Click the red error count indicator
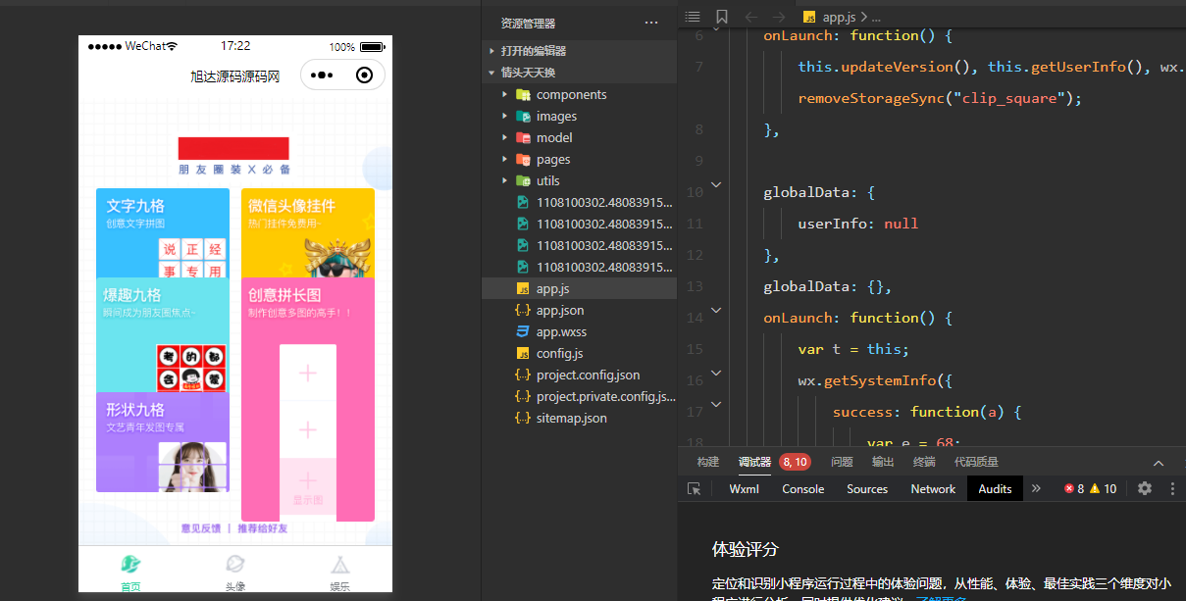The width and height of the screenshot is (1186, 601). (1074, 488)
